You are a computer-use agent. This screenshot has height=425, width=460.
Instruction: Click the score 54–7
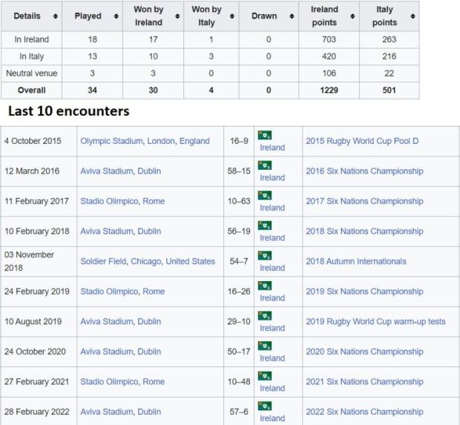pyautogui.click(x=239, y=261)
